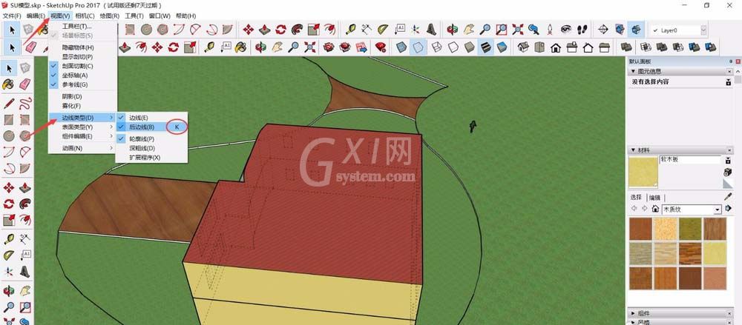Open the 帮助(H) menu
Screen dimensions: 742x325
185,16
